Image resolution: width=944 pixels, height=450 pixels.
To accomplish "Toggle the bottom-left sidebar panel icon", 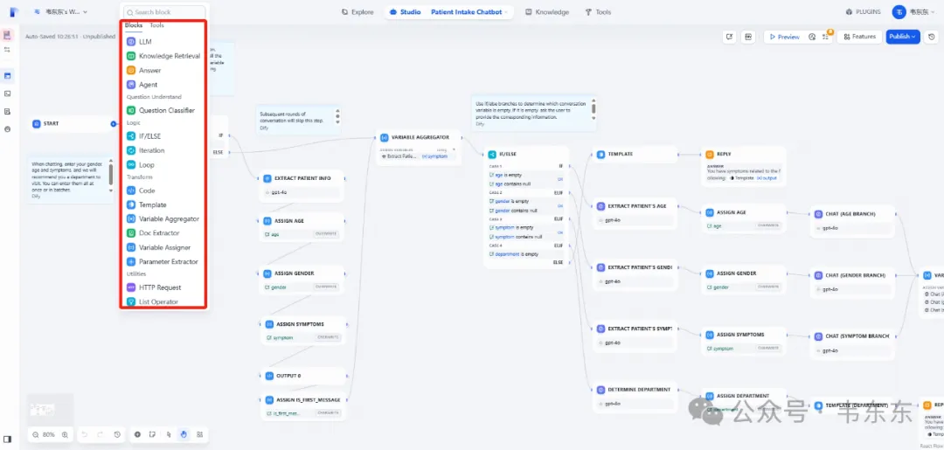I will [8, 439].
